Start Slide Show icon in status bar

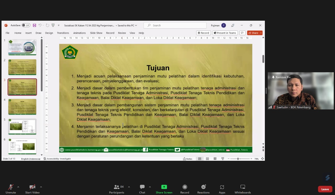tap(223, 159)
